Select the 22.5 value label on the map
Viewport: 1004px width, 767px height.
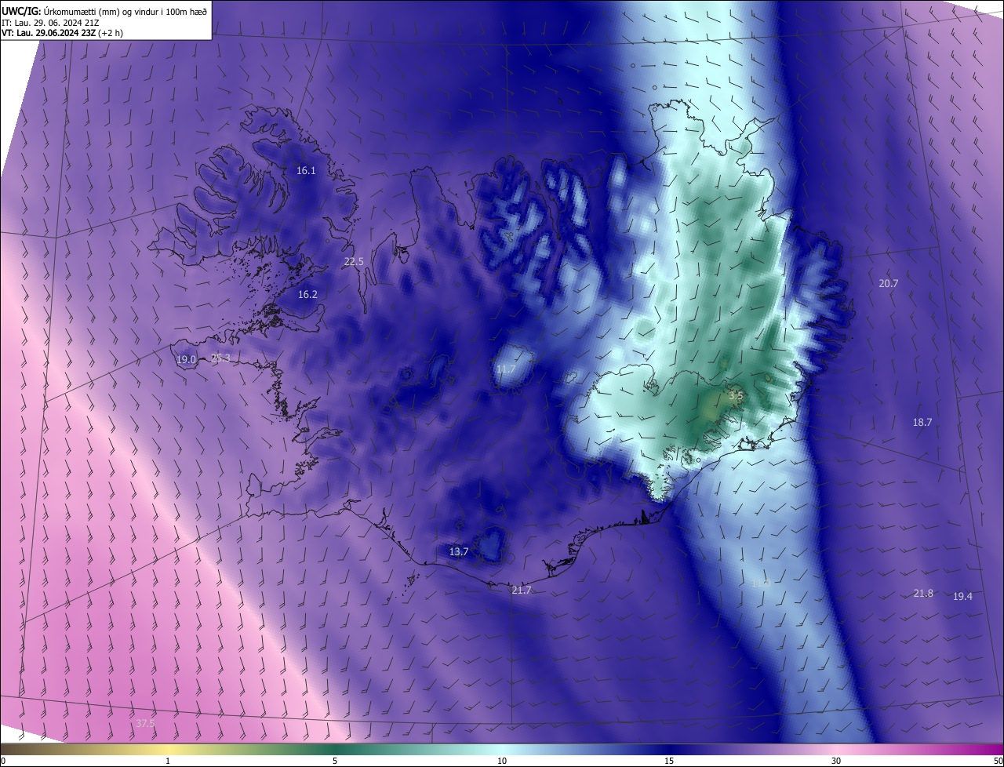coord(354,262)
